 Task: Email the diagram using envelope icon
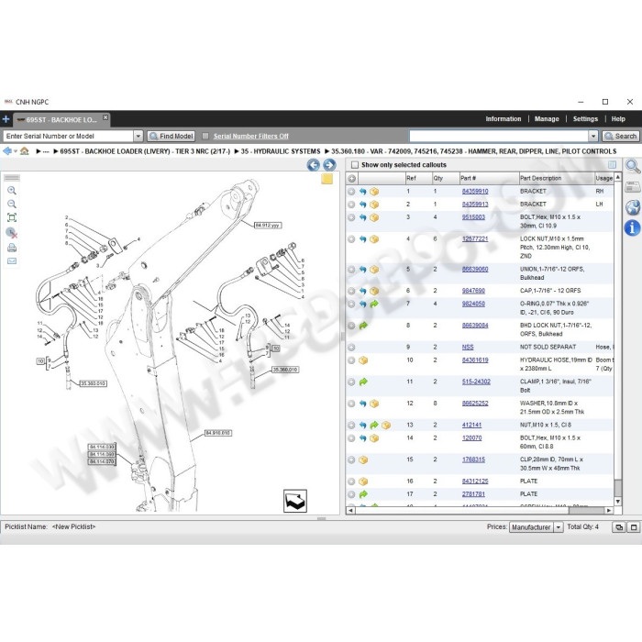(12, 260)
